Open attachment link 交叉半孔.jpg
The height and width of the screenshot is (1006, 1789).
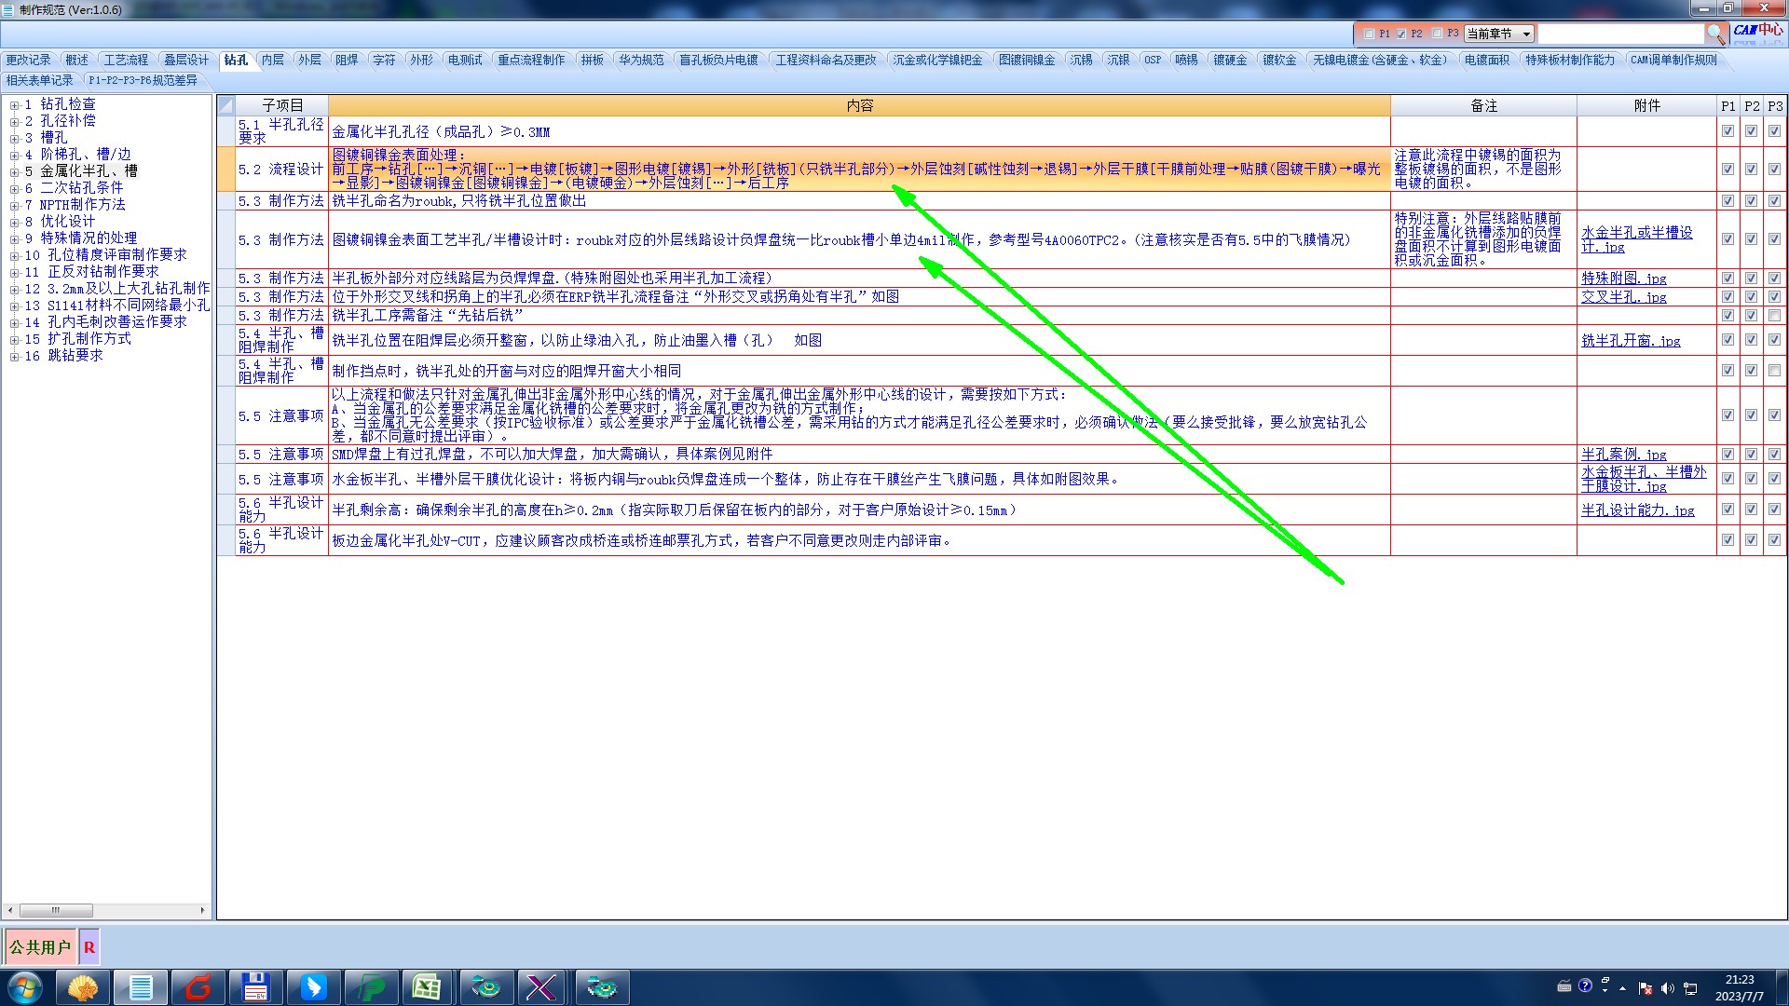pos(1623,297)
